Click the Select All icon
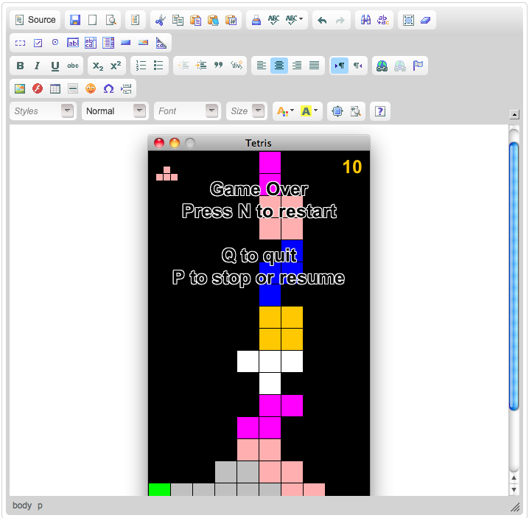This screenshot has height=518, width=529. 408,20
